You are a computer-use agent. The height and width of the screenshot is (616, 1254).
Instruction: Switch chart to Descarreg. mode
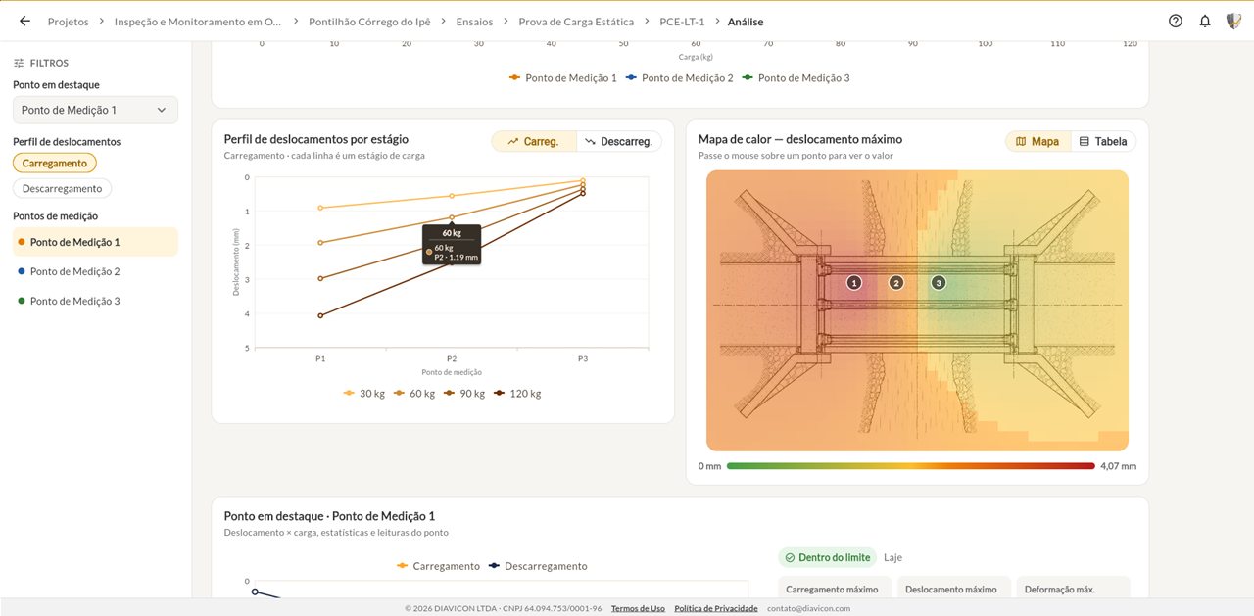pyautogui.click(x=618, y=142)
